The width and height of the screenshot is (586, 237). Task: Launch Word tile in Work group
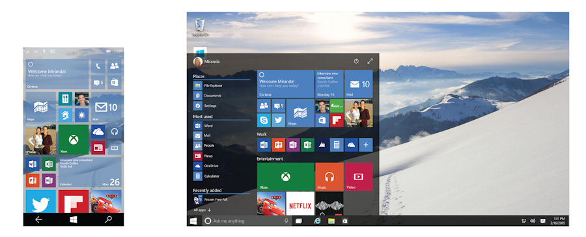tap(264, 145)
